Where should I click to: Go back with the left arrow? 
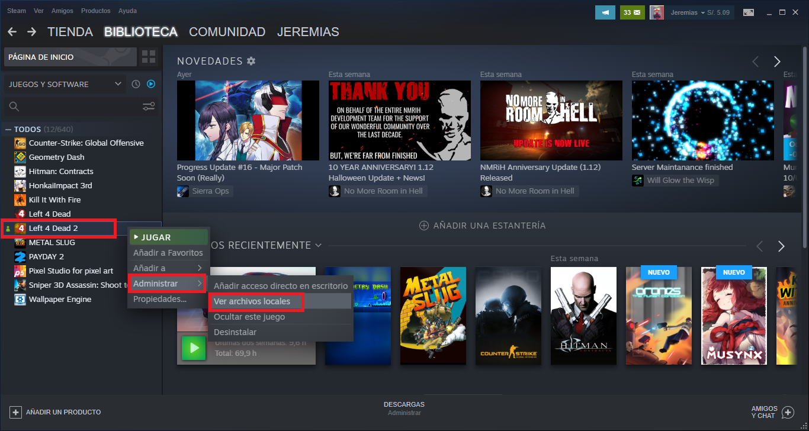click(x=12, y=32)
